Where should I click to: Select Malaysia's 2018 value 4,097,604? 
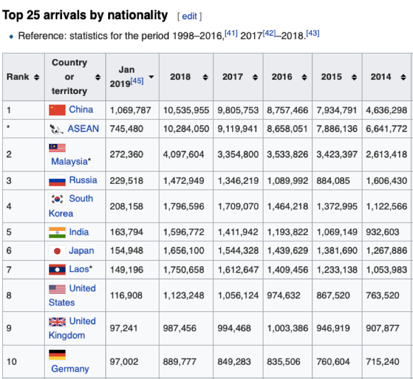coord(183,154)
